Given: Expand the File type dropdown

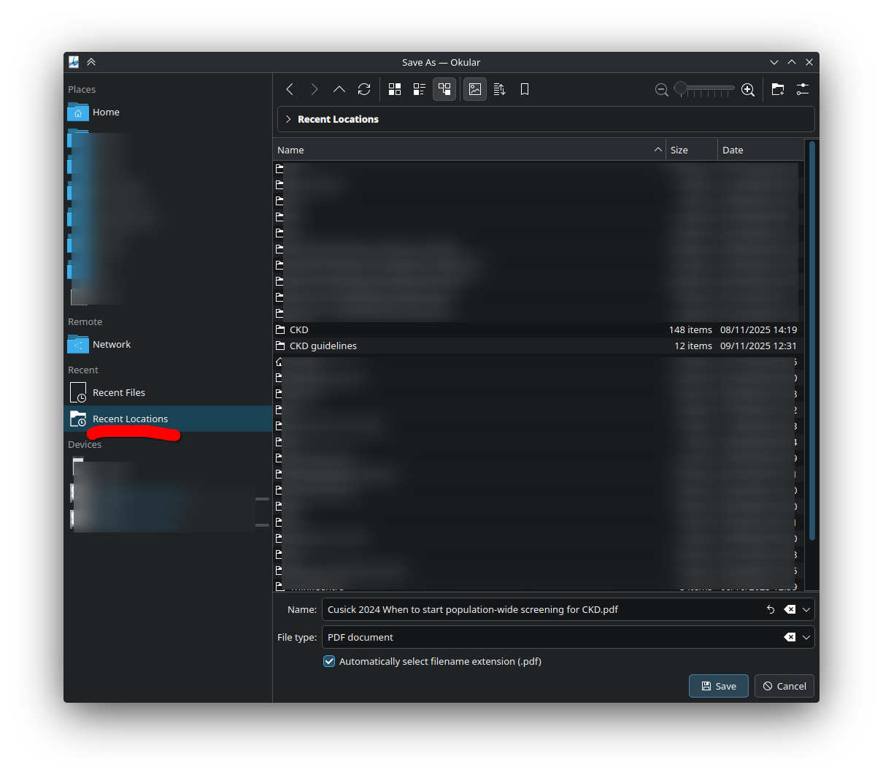Looking at the screenshot, I should click(806, 637).
